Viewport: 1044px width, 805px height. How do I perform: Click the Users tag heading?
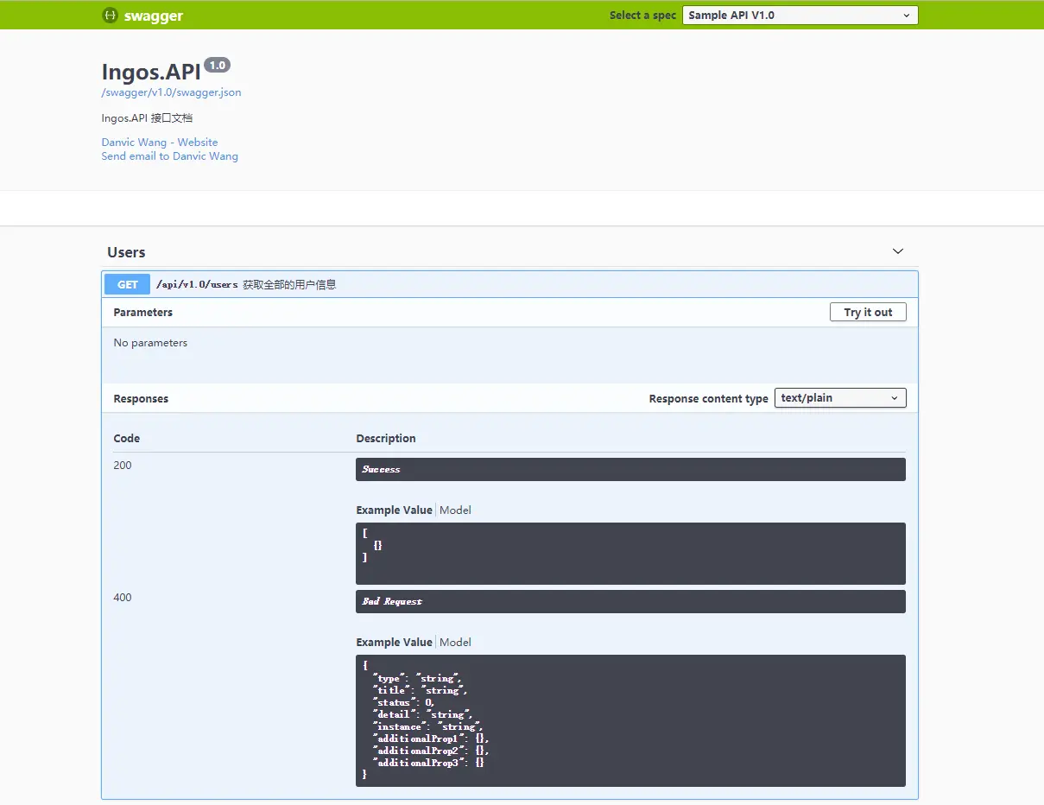click(126, 252)
